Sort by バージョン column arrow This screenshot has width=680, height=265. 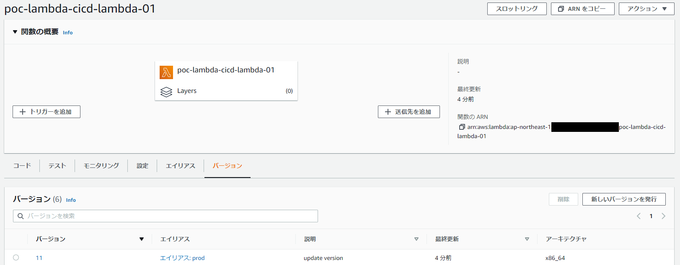[x=142, y=239]
